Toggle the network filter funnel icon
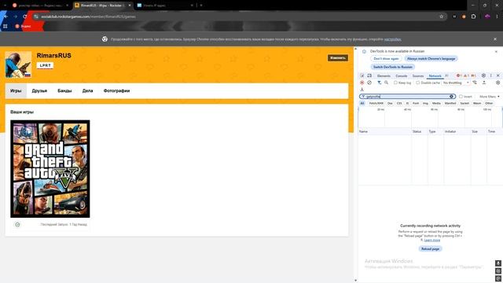The width and height of the screenshot is (503, 283). pyautogui.click(x=379, y=83)
